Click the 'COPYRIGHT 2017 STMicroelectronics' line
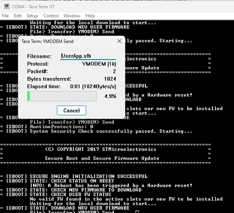234x213 pixels. point(100,149)
